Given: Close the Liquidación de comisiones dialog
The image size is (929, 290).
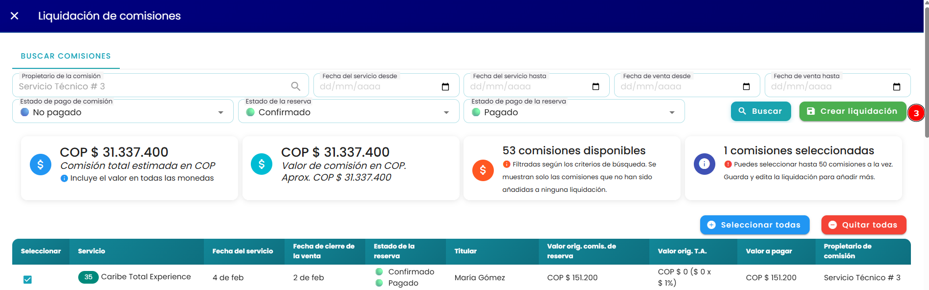Looking at the screenshot, I should click(x=15, y=16).
